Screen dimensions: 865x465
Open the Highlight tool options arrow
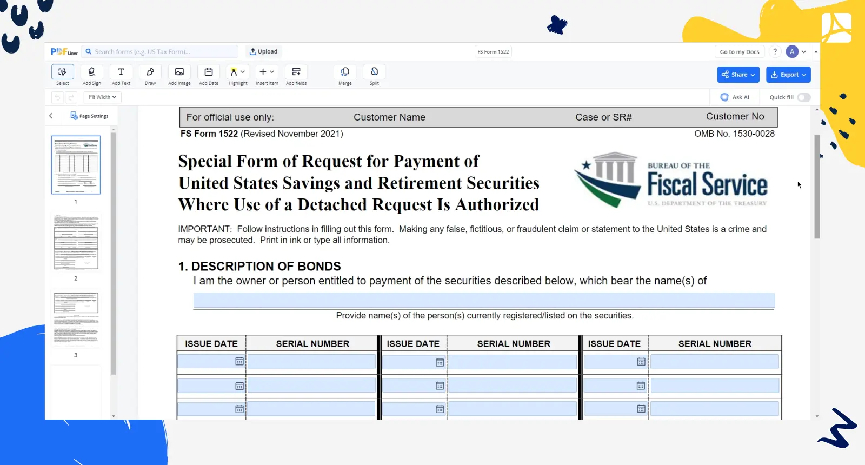coord(243,72)
